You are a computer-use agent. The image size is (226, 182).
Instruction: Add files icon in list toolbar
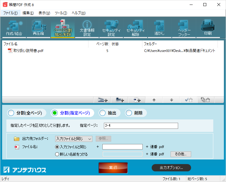click(x=137, y=100)
